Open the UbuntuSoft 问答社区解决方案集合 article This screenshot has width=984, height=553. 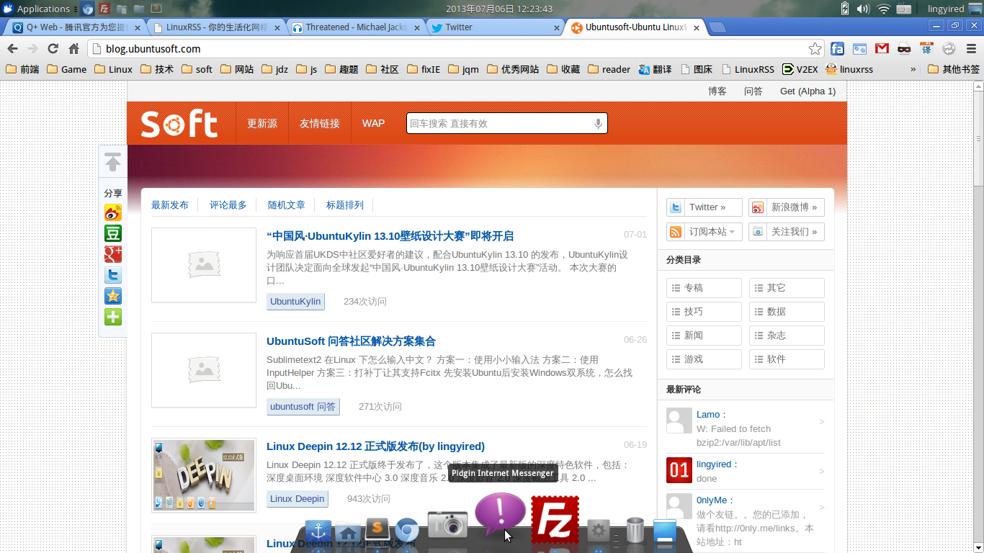point(351,341)
